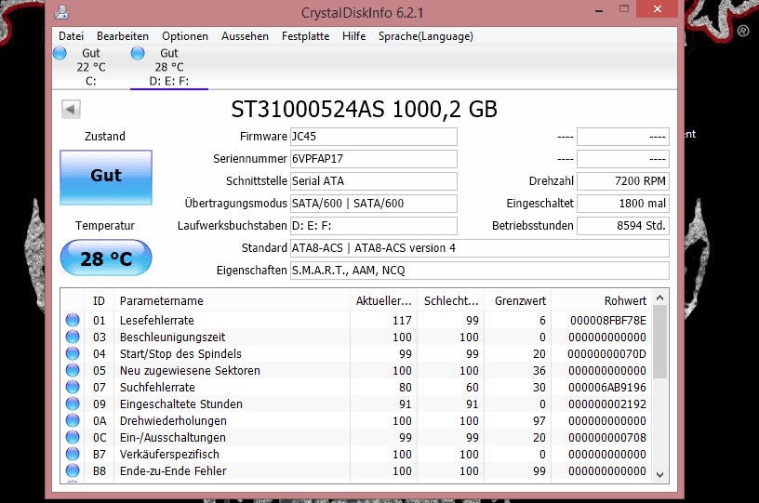Select the Ende-zu-Ende Fehler parameter name
The height and width of the screenshot is (503, 759).
(173, 470)
